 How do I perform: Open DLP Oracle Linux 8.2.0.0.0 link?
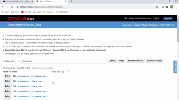(x=30, y=76)
